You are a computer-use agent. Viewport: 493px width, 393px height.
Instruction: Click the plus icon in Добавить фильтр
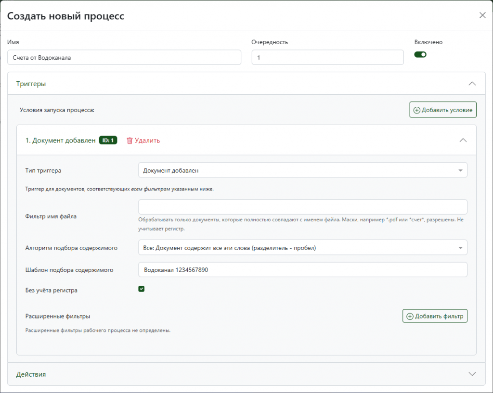pyautogui.click(x=410, y=316)
